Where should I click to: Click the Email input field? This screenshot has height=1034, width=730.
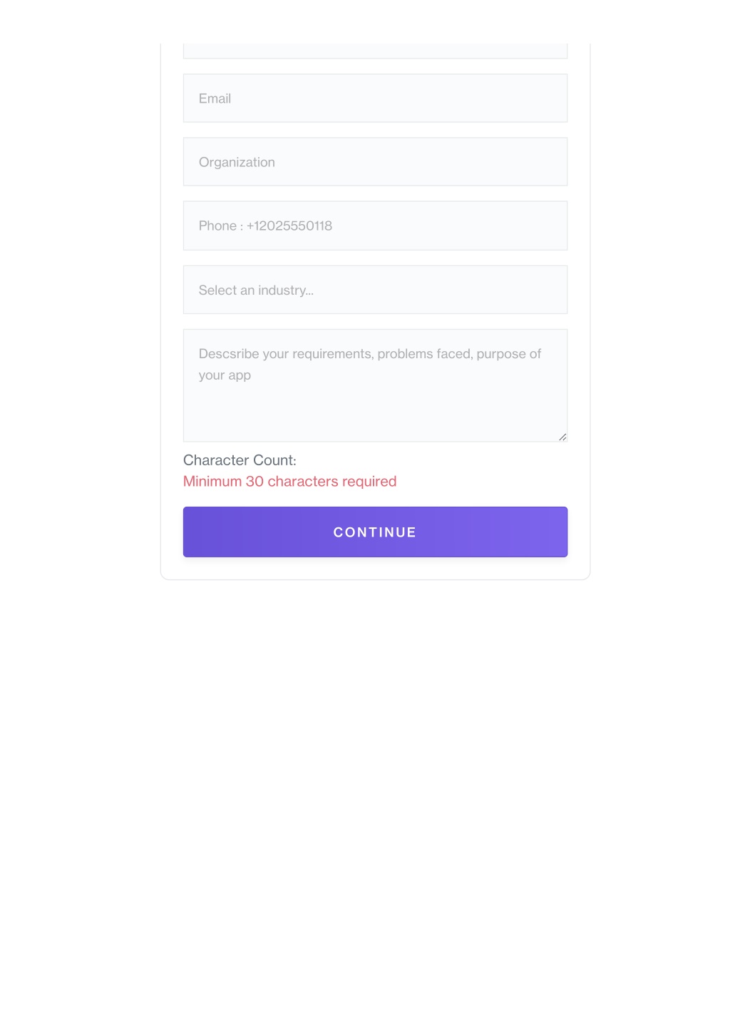(x=375, y=98)
